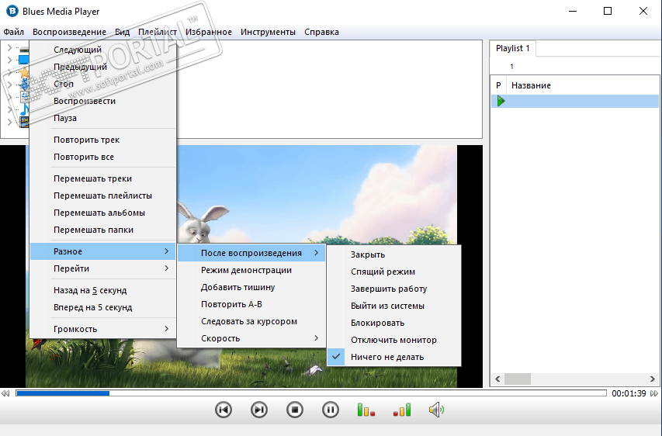Viewport: 662px width, 436px height.
Task: Click the playlist scrollbar right arrow
Action: [x=652, y=379]
